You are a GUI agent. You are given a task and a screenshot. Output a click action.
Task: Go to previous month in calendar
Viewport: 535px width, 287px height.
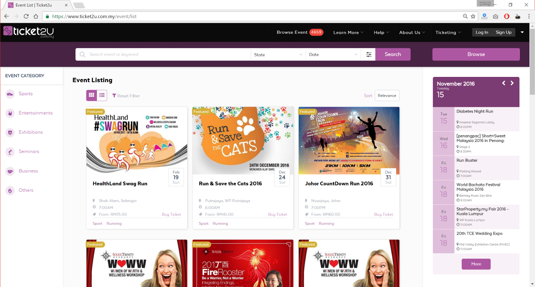[x=504, y=83]
